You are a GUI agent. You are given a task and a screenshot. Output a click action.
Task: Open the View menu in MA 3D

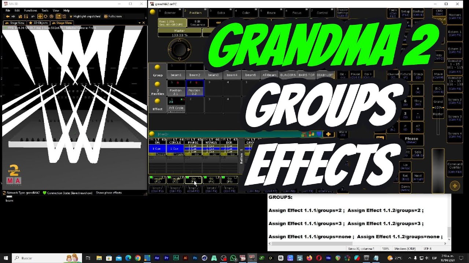click(x=56, y=11)
